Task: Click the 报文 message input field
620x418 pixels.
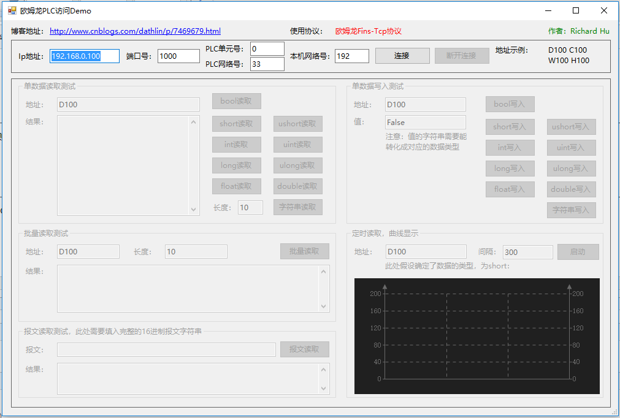Action: 166,349
